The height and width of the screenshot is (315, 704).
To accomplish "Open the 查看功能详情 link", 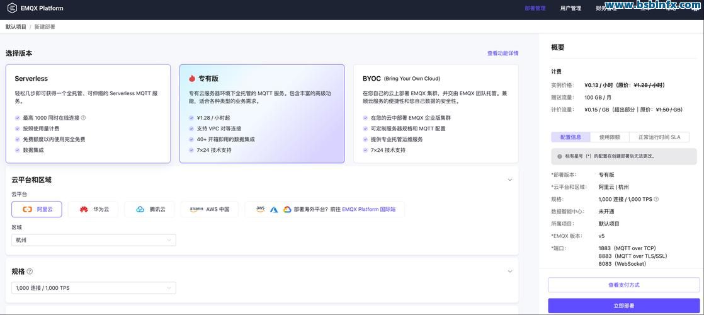I will 502,54.
